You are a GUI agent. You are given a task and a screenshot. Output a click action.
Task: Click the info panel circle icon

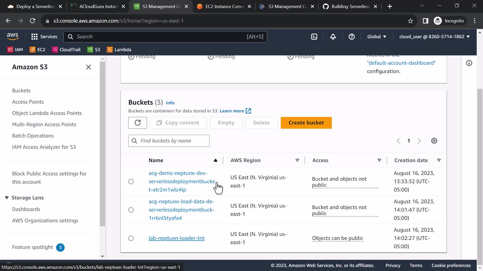click(469, 63)
